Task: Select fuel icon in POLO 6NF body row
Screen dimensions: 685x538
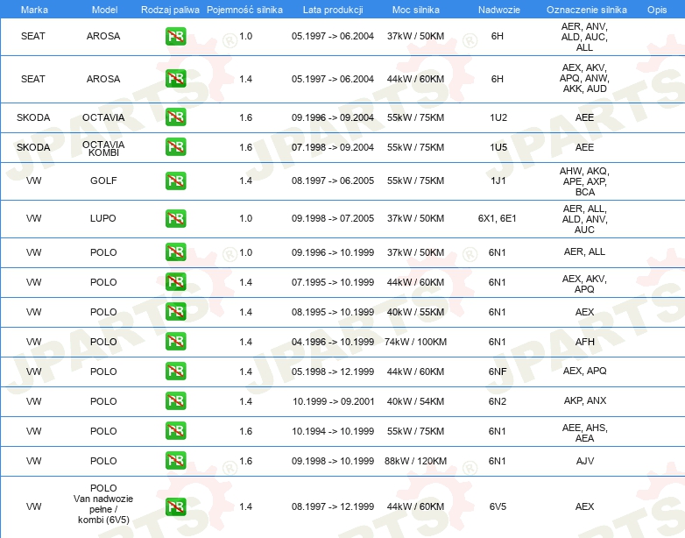Action: coord(175,371)
